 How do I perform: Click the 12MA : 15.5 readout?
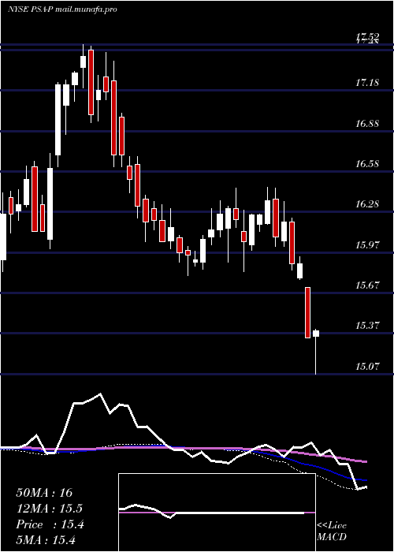pos(49,509)
